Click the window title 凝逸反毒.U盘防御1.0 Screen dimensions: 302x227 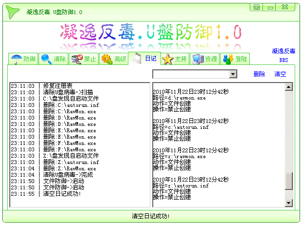tap(54, 12)
